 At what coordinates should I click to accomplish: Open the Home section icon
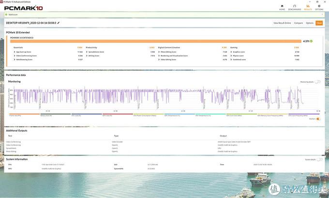(x=282, y=7)
